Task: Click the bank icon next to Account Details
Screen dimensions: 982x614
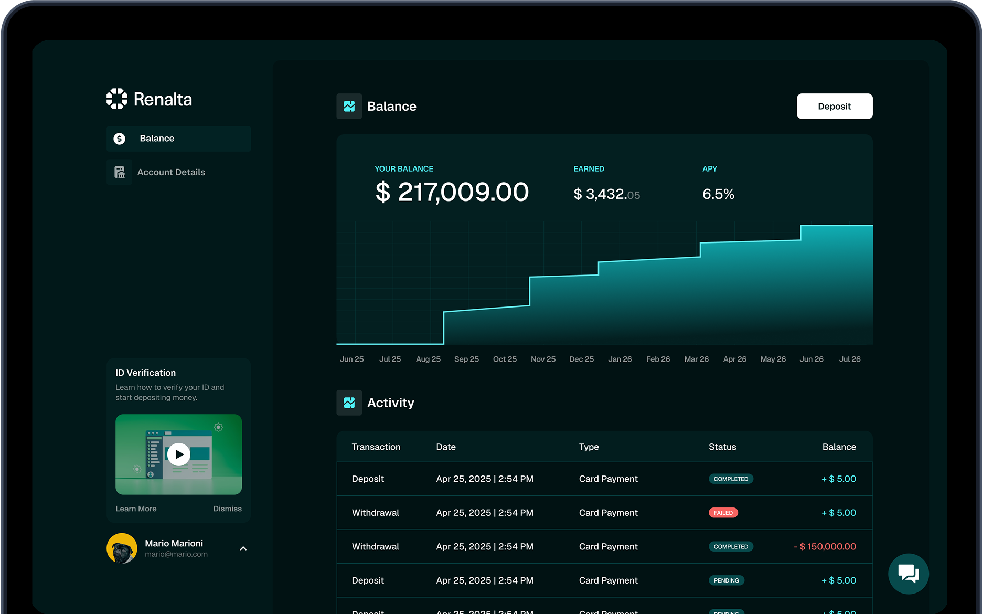Action: (120, 172)
